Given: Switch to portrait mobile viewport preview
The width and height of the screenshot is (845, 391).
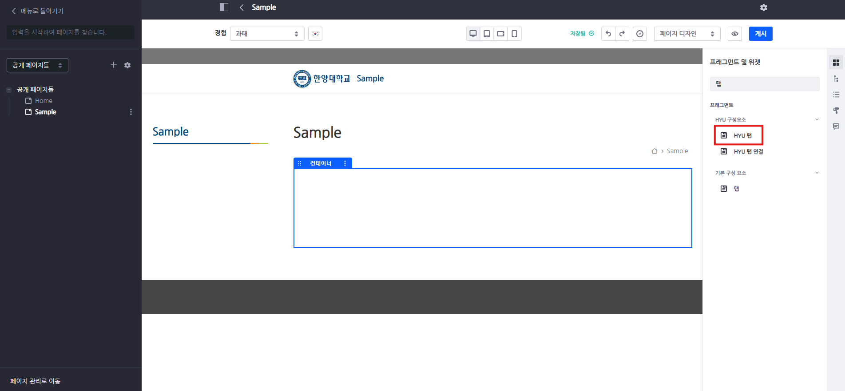Looking at the screenshot, I should tap(514, 34).
